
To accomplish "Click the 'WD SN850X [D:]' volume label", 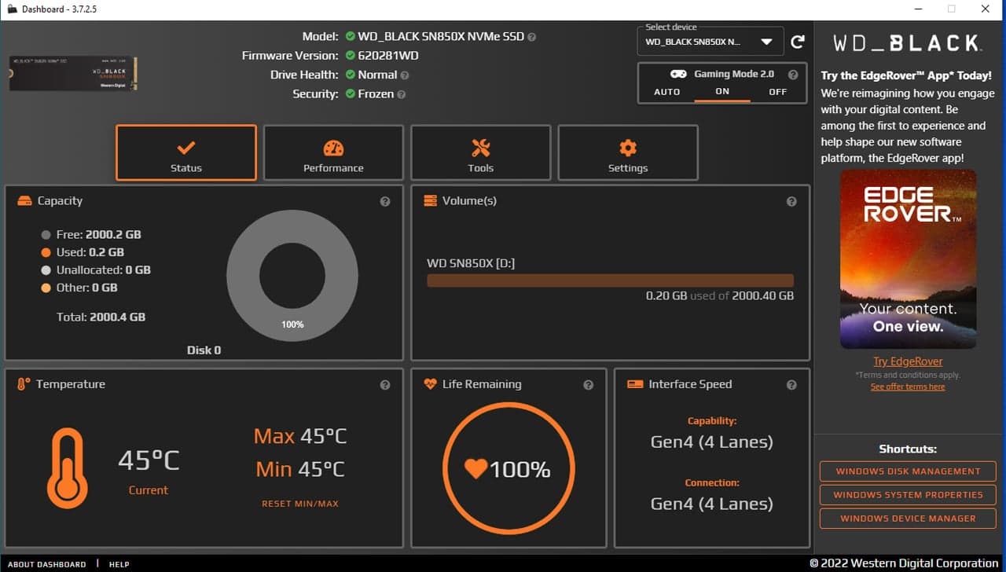I will pos(471,263).
